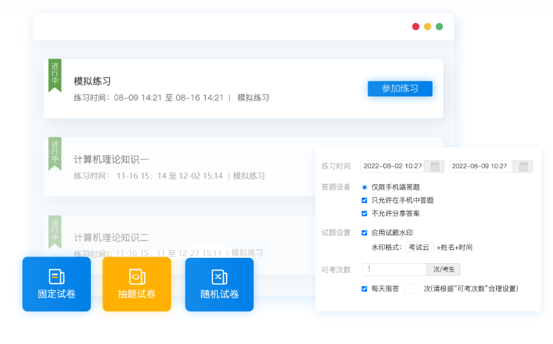
Task: Click the 随机试卷 random paper icon
Action: pos(220,277)
